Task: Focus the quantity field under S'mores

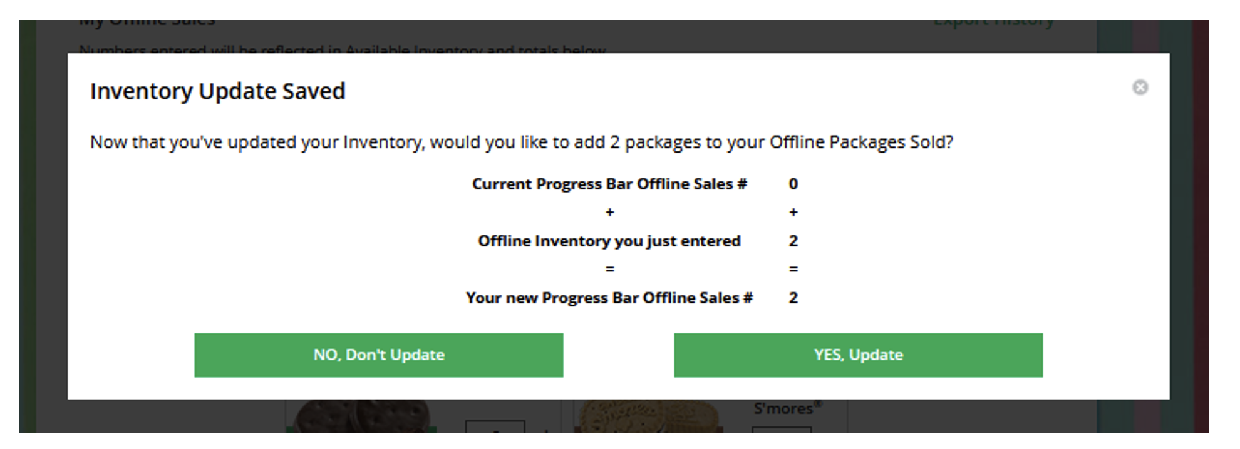Action: 781,430
